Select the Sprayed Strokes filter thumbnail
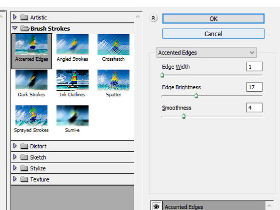The height and width of the screenshot is (210, 280). click(x=32, y=116)
